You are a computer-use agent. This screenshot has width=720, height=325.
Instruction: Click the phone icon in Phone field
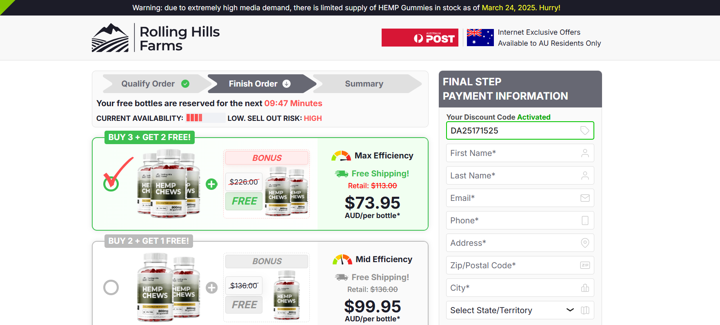tap(584, 220)
